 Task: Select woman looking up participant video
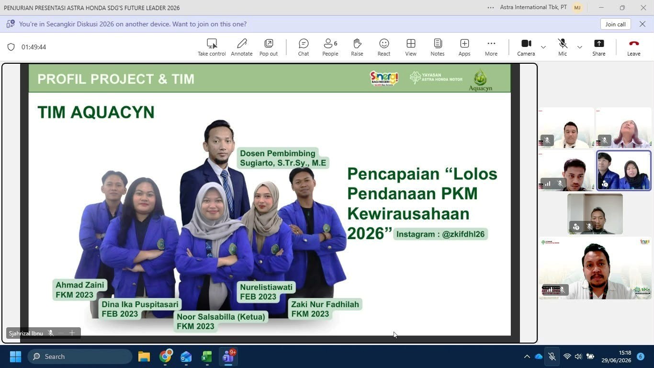[x=623, y=128]
